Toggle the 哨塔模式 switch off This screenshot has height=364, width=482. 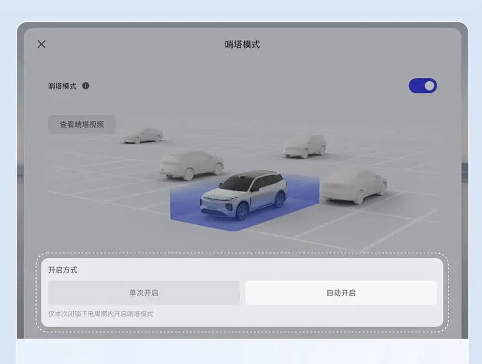click(423, 86)
